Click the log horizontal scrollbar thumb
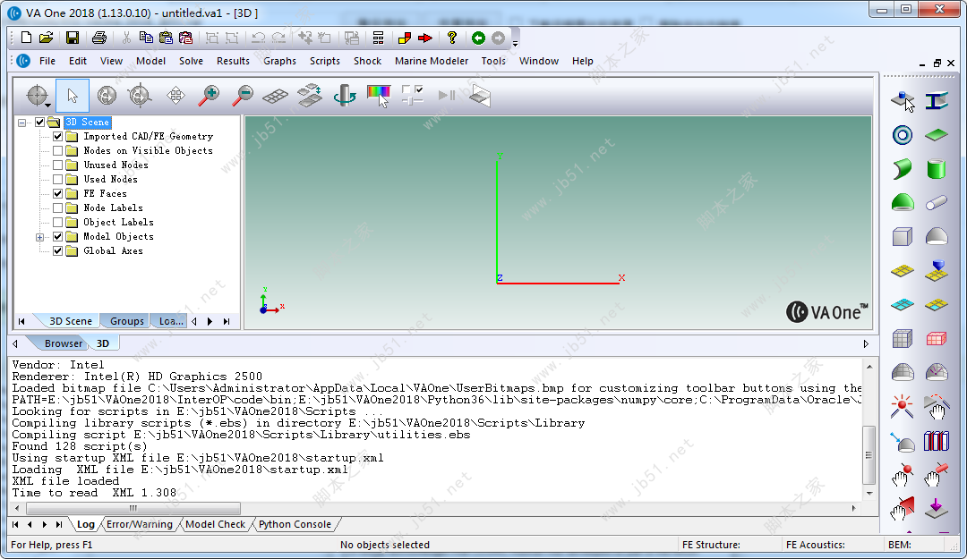967x559 pixels. click(133, 508)
